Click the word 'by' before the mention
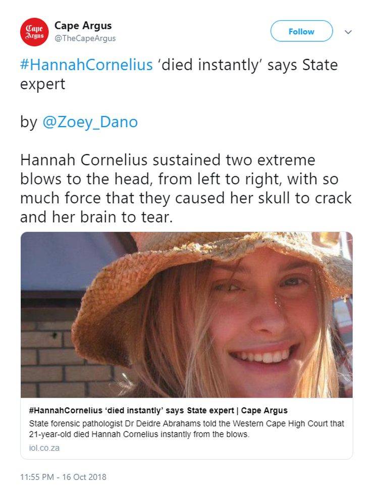 click(x=29, y=122)
